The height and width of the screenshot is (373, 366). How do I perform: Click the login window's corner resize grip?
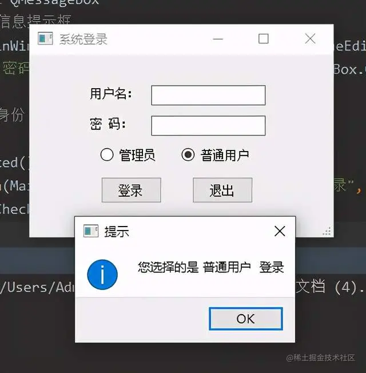click(x=327, y=232)
